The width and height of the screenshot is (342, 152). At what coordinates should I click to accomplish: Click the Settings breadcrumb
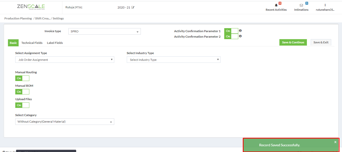[58, 18]
